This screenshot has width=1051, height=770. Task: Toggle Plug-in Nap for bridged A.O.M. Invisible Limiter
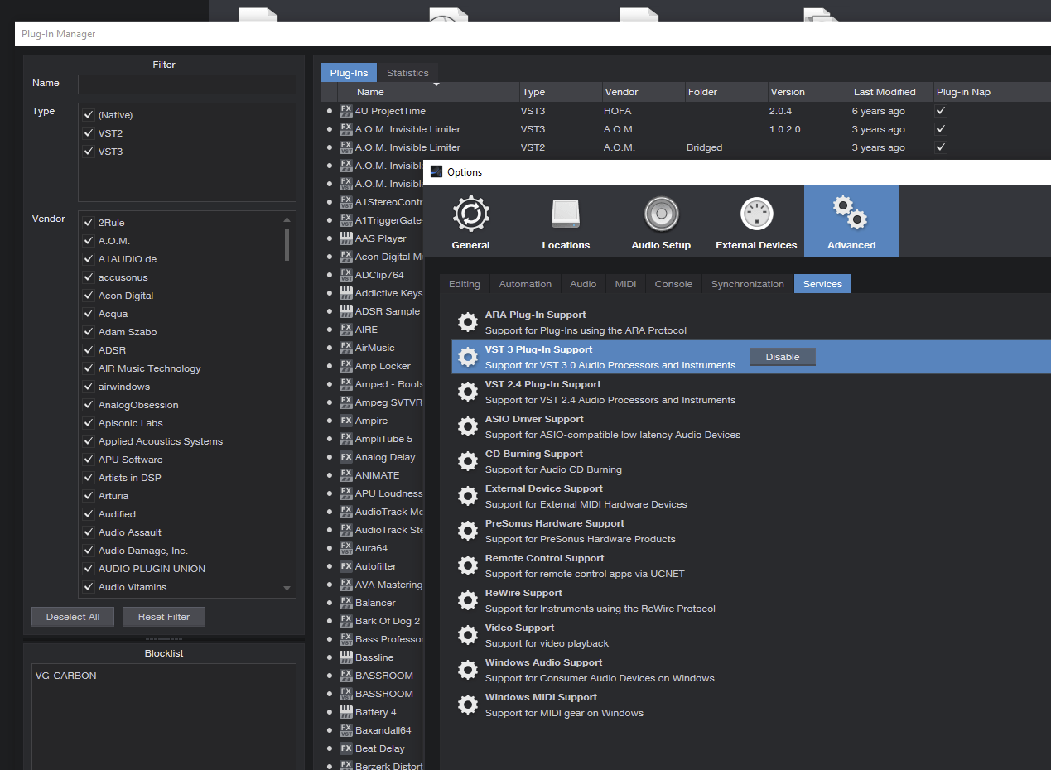click(940, 147)
